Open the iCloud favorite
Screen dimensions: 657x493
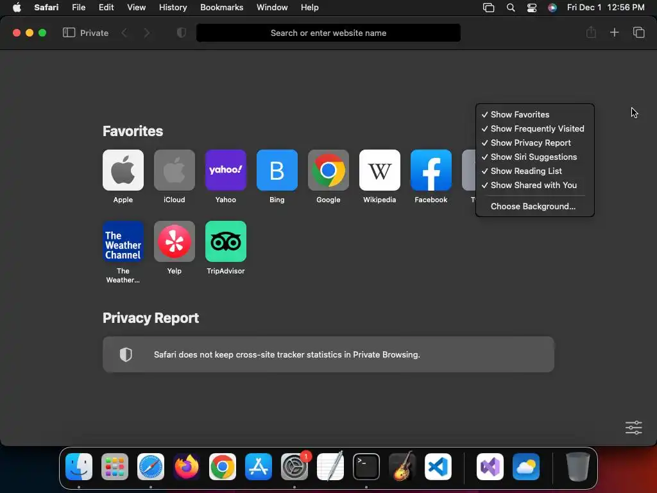pyautogui.click(x=175, y=170)
